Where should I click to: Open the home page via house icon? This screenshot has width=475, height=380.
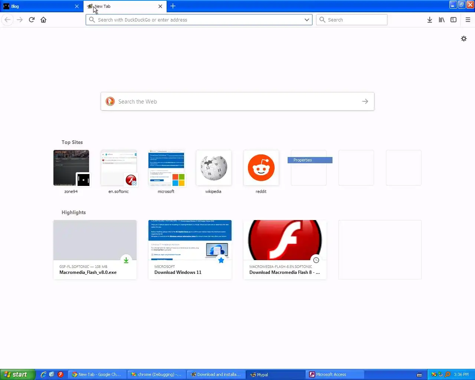[43, 20]
